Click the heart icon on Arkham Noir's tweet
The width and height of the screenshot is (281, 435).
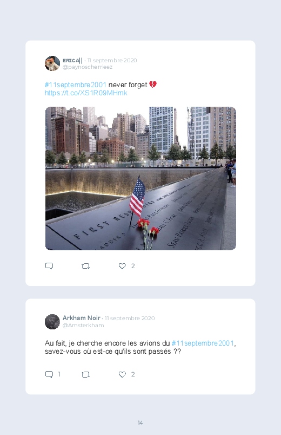pyautogui.click(x=122, y=374)
